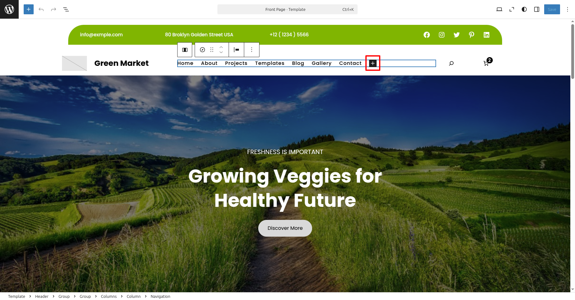Add a block to the navigation menu
Image resolution: width=575 pixels, height=300 pixels.
tap(373, 63)
